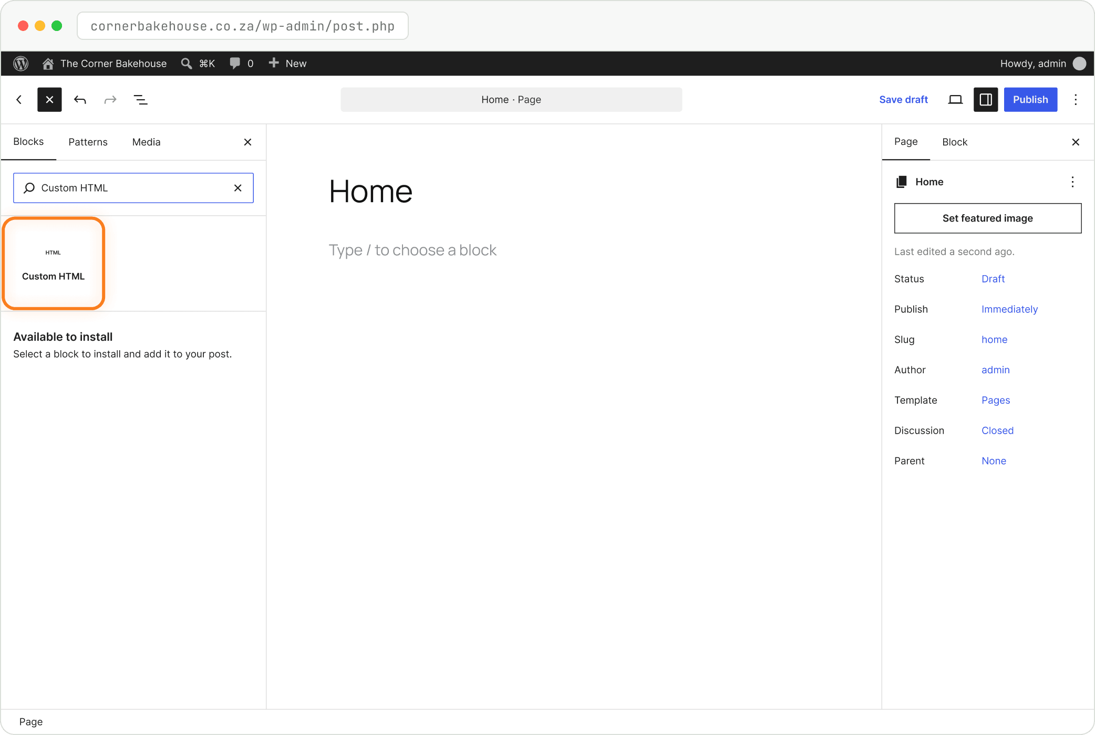Set featured image for the page
The height and width of the screenshot is (735, 1095).
pos(987,218)
